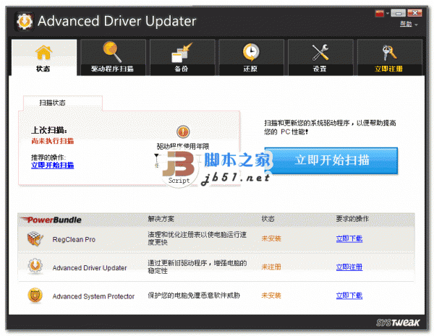Click the 未安装 status for Advanced System Protector
434x336 pixels.
pos(271,296)
